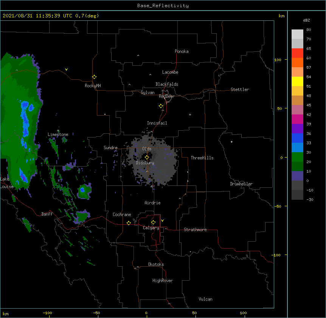Click the Strathmore town label

click(x=195, y=230)
